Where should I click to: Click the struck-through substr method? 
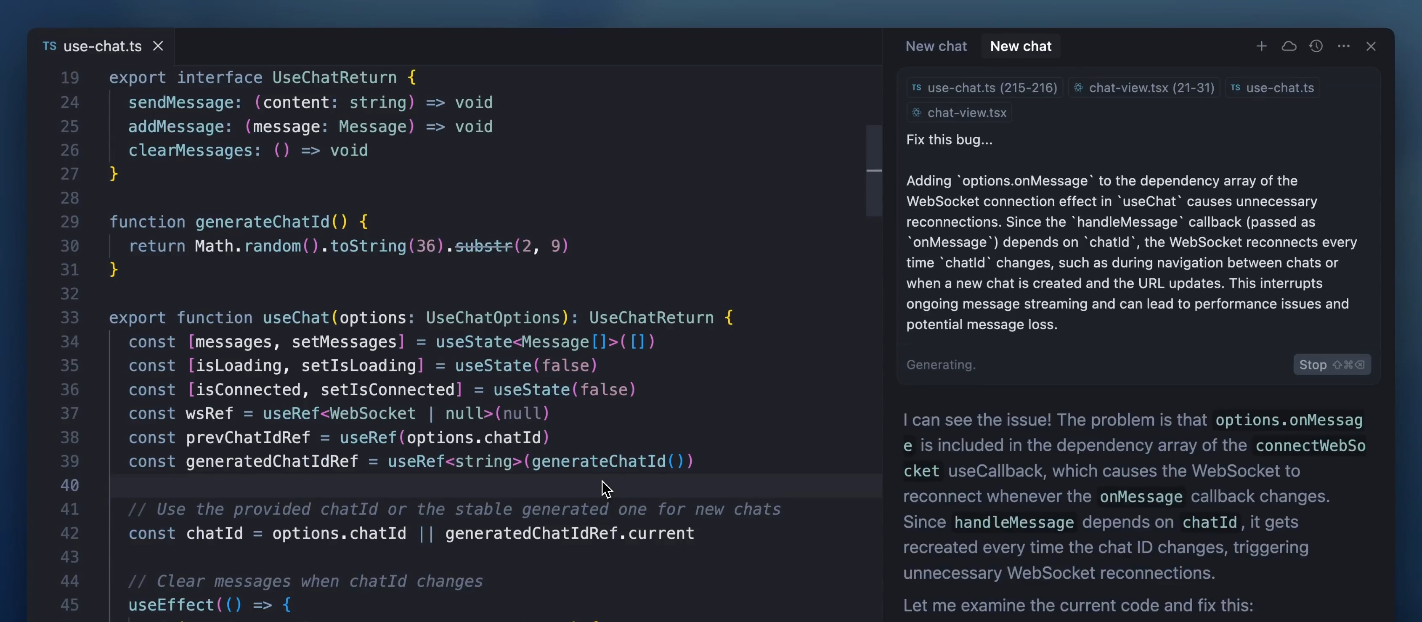pyautogui.click(x=483, y=246)
